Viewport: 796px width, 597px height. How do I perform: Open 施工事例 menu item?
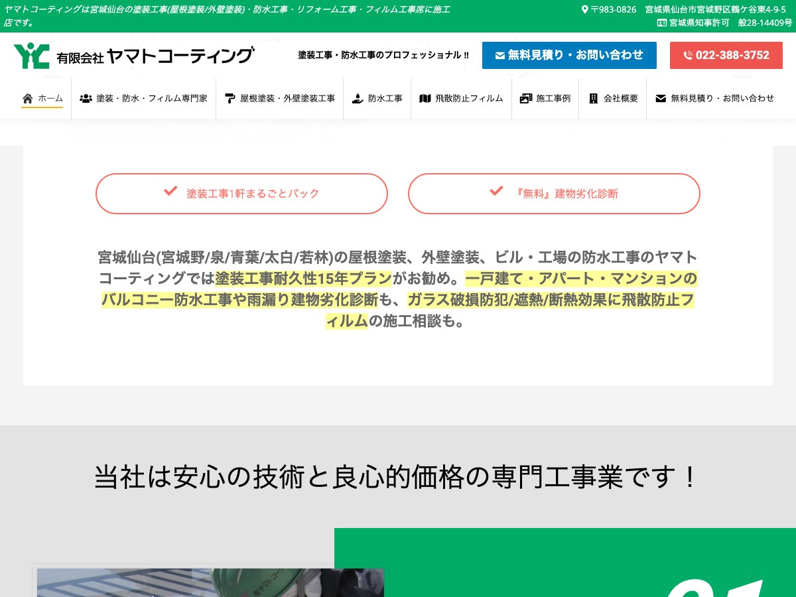tap(545, 98)
